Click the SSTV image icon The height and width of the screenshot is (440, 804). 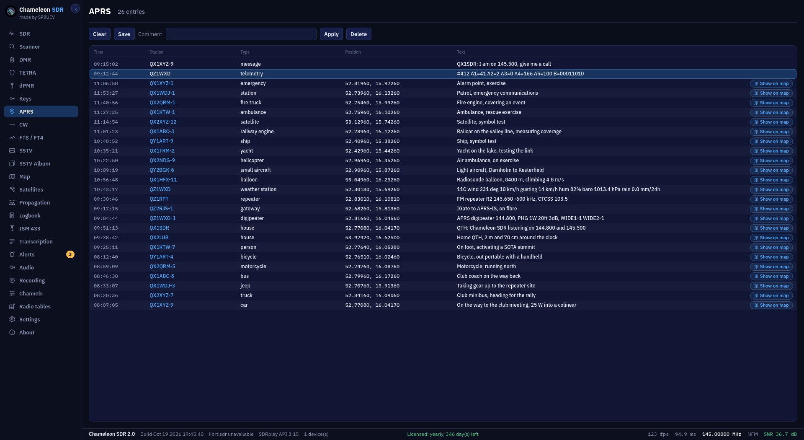(12, 150)
